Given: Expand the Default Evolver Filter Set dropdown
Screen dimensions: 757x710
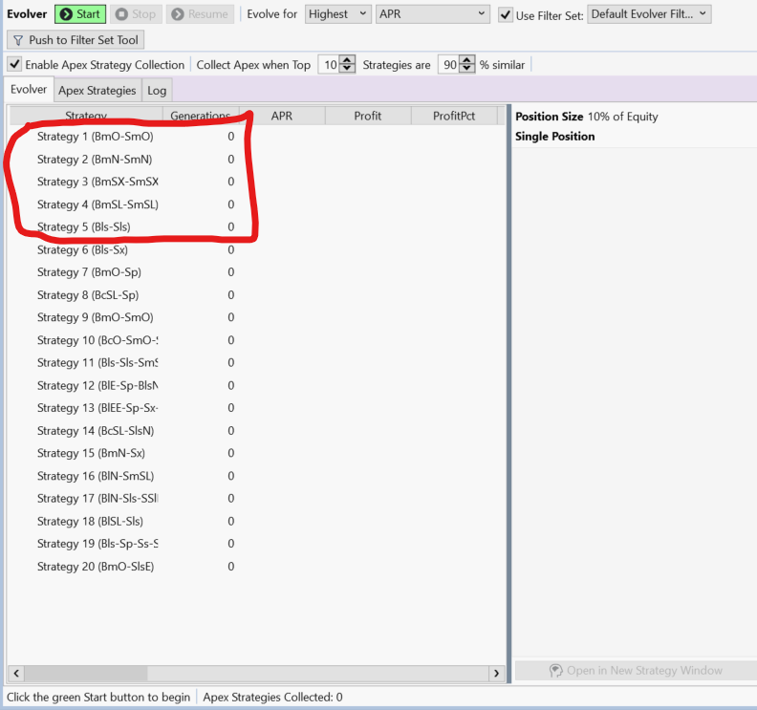Looking at the screenshot, I should click(x=649, y=14).
